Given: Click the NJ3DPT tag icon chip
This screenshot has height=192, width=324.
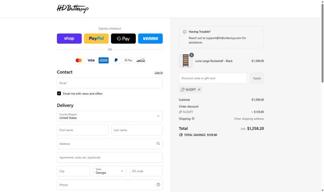Looking at the screenshot, I should (x=183, y=89).
